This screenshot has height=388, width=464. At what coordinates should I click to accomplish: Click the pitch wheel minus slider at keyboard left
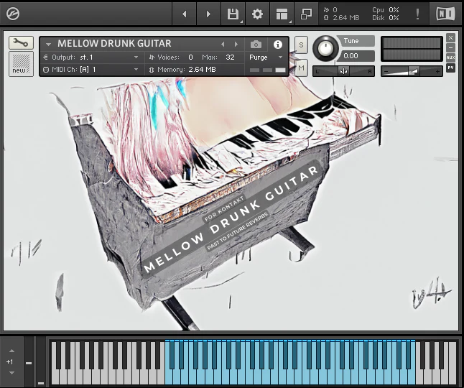point(29,363)
